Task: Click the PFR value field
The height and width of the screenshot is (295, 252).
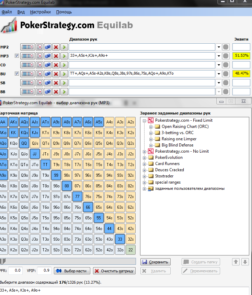Action: (x=15, y=271)
